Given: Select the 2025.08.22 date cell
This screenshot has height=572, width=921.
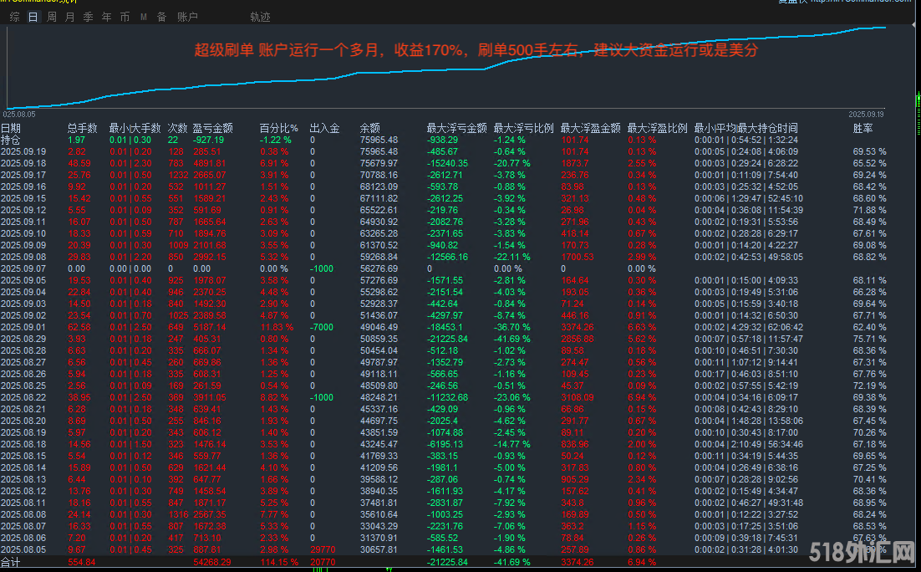Looking at the screenshot, I should (x=23, y=397).
